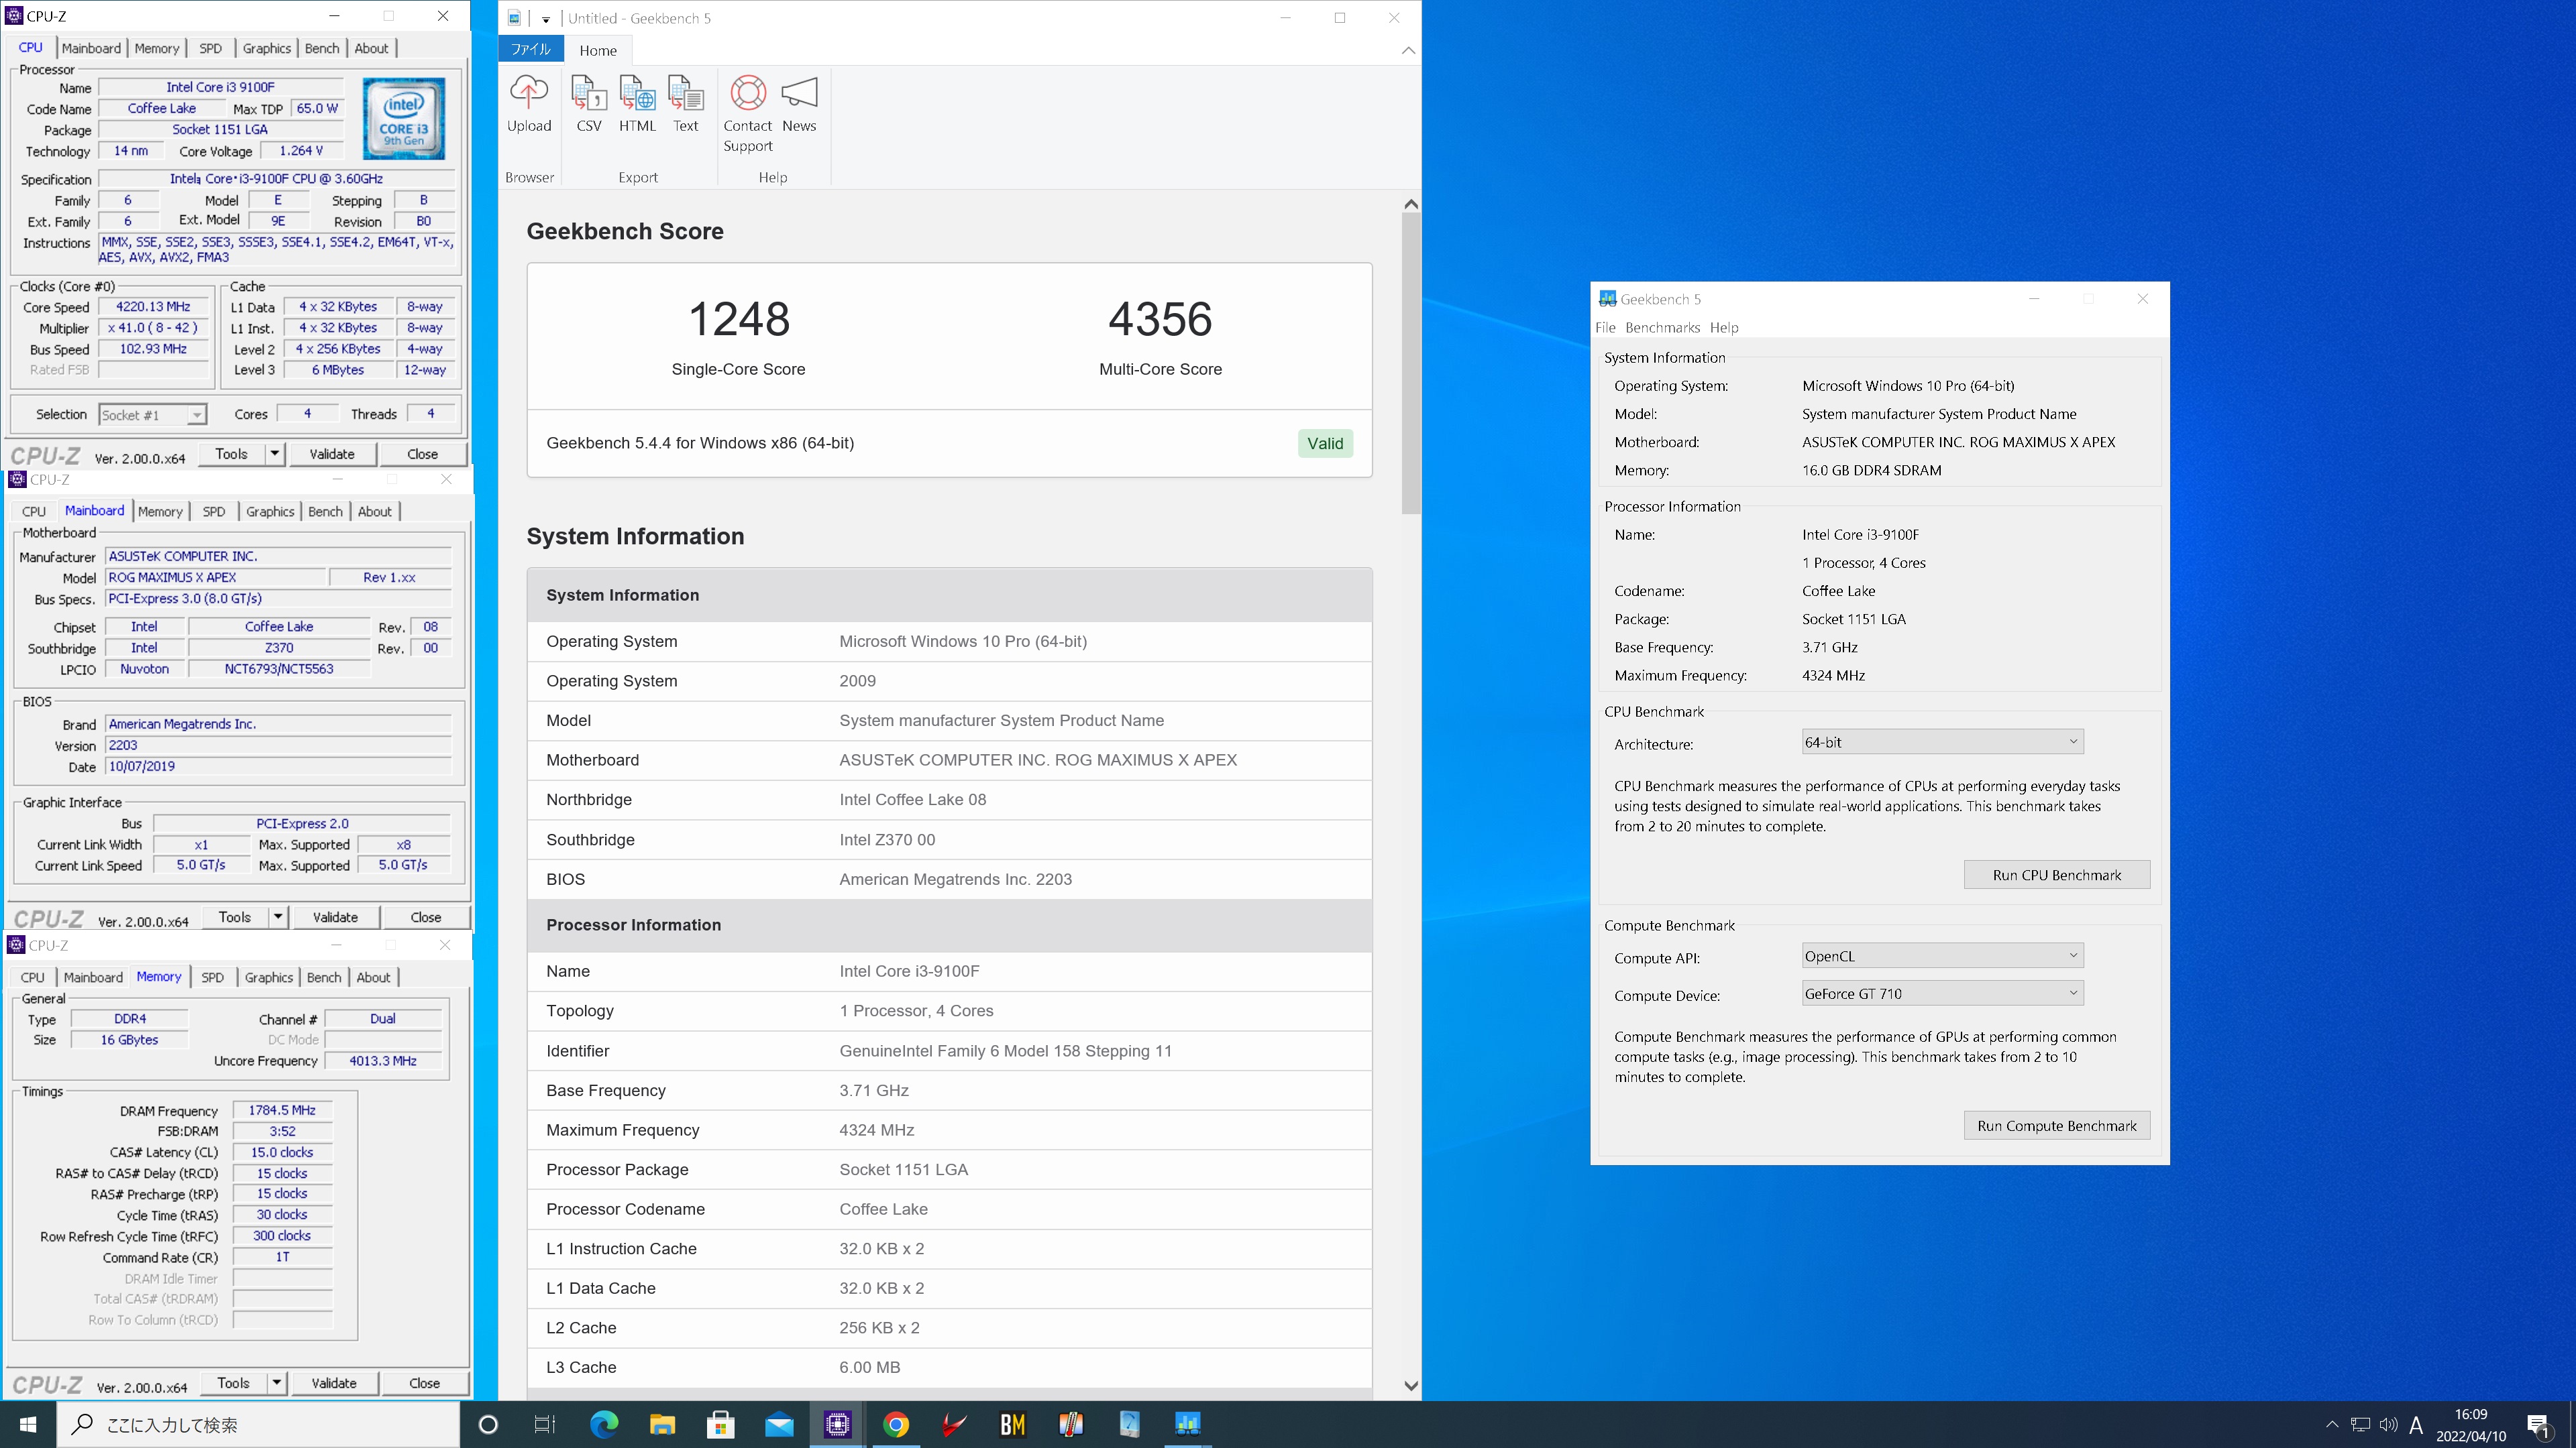
Task: Click the taskbar search box
Action: [258, 1424]
